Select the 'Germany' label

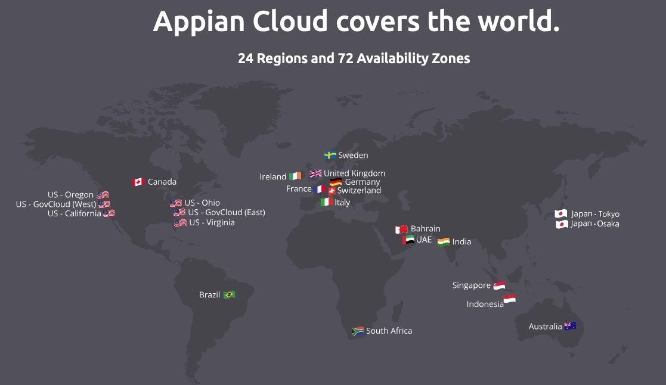363,182
